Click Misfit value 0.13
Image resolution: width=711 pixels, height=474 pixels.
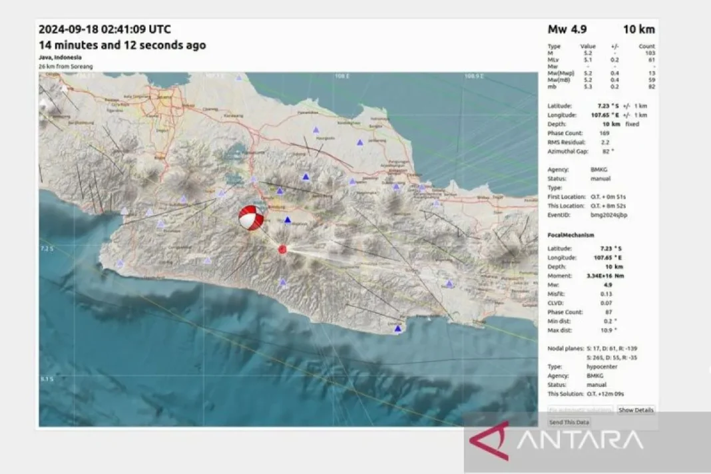pyautogui.click(x=606, y=294)
